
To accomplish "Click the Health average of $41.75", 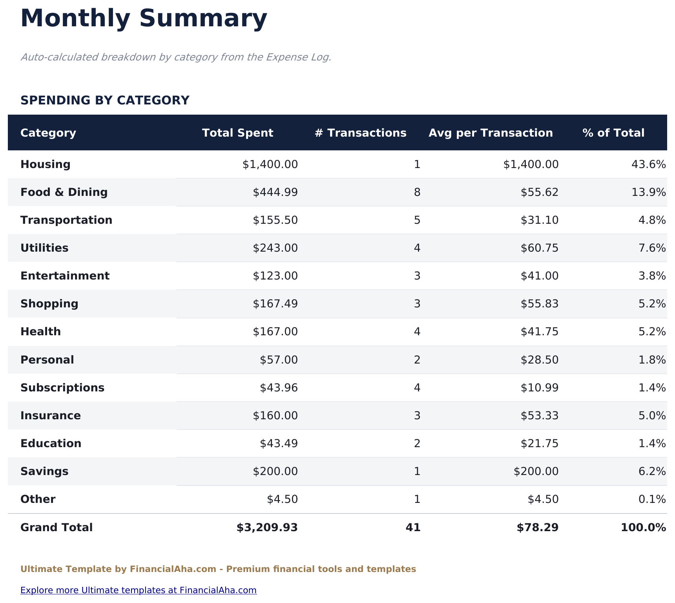I will [x=540, y=331].
